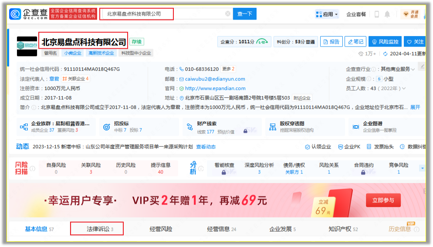
Task: Click the info icon beside 简介
Action: (34, 107)
